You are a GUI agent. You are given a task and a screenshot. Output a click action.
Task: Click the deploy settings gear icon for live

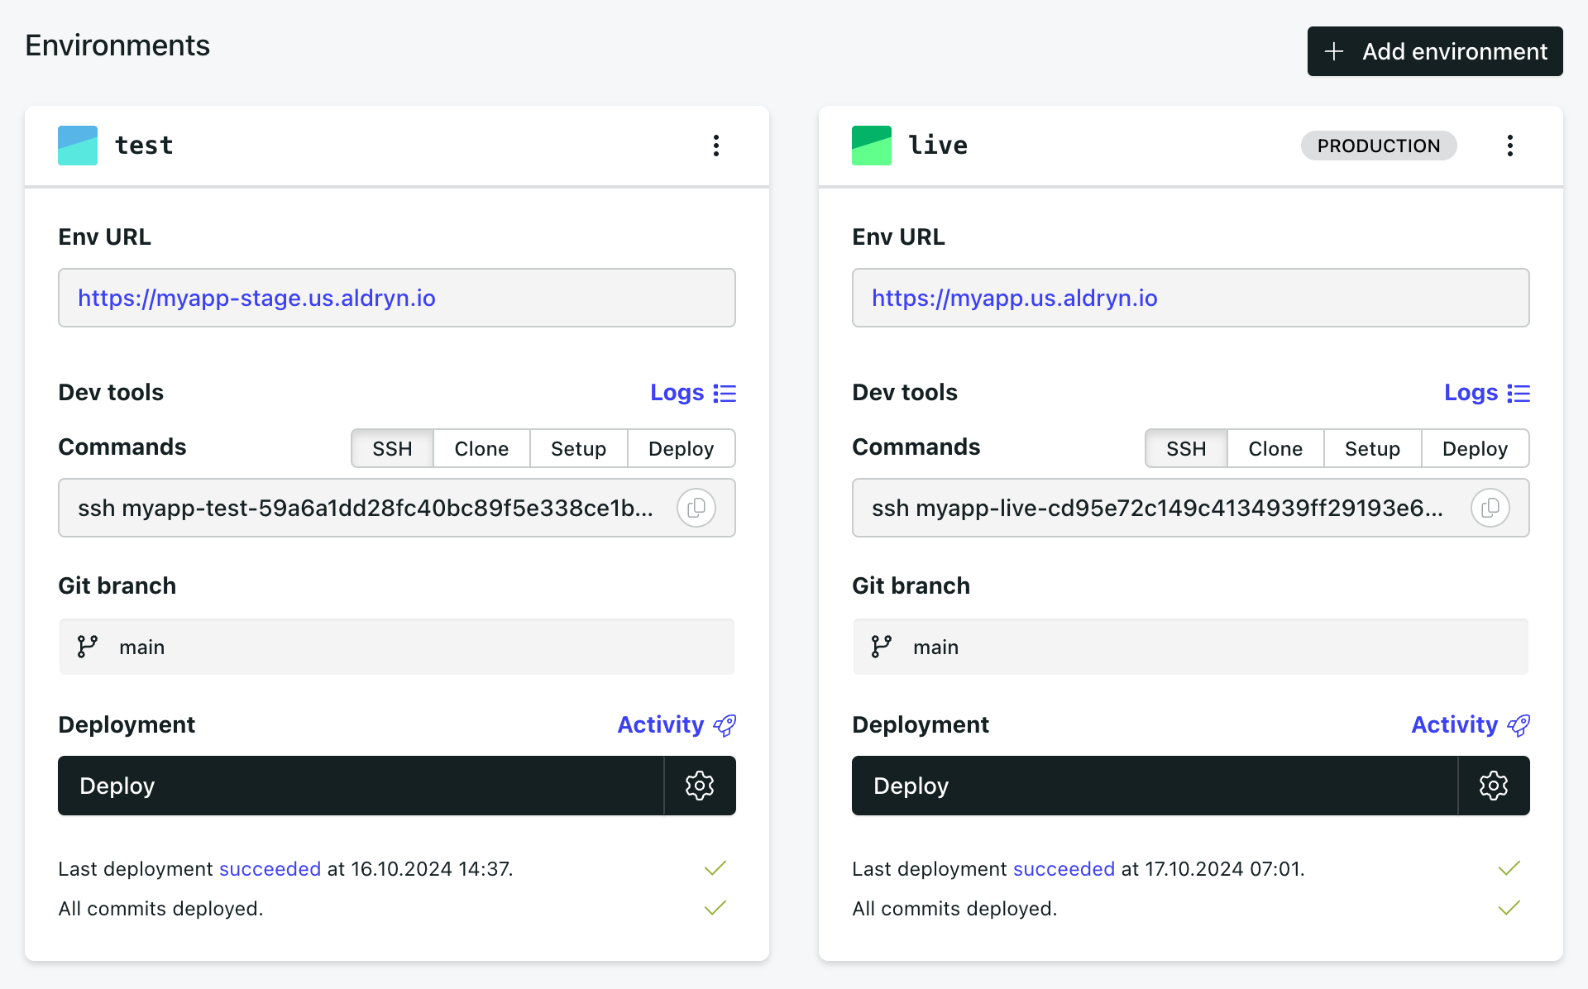click(x=1492, y=785)
